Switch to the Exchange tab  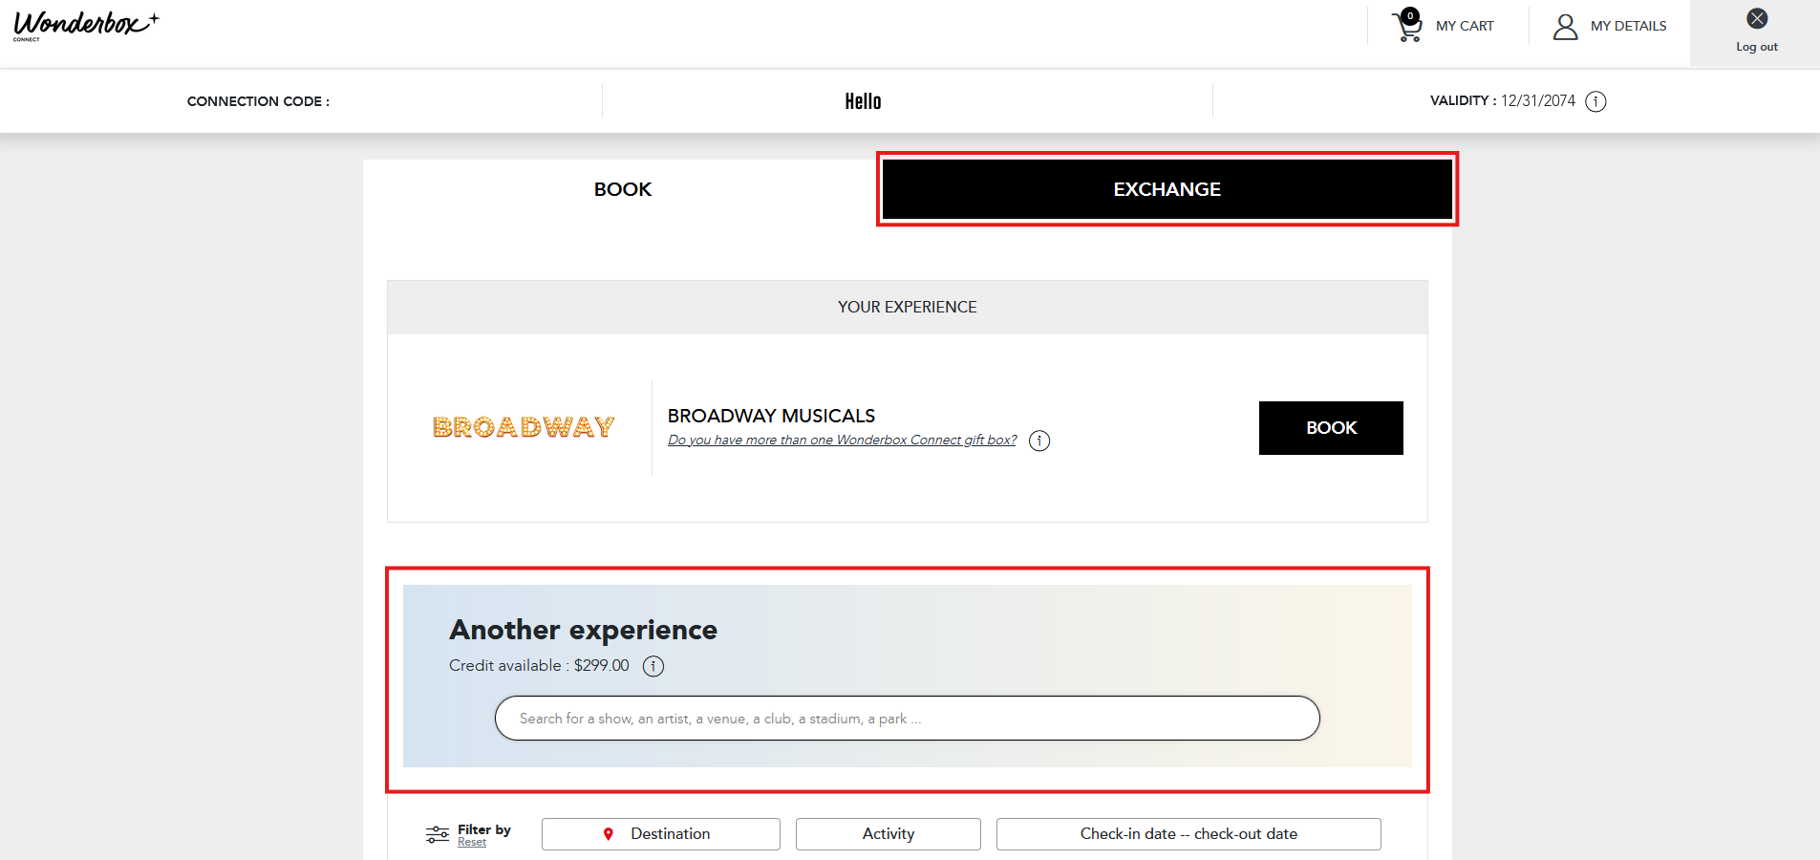[x=1167, y=189]
